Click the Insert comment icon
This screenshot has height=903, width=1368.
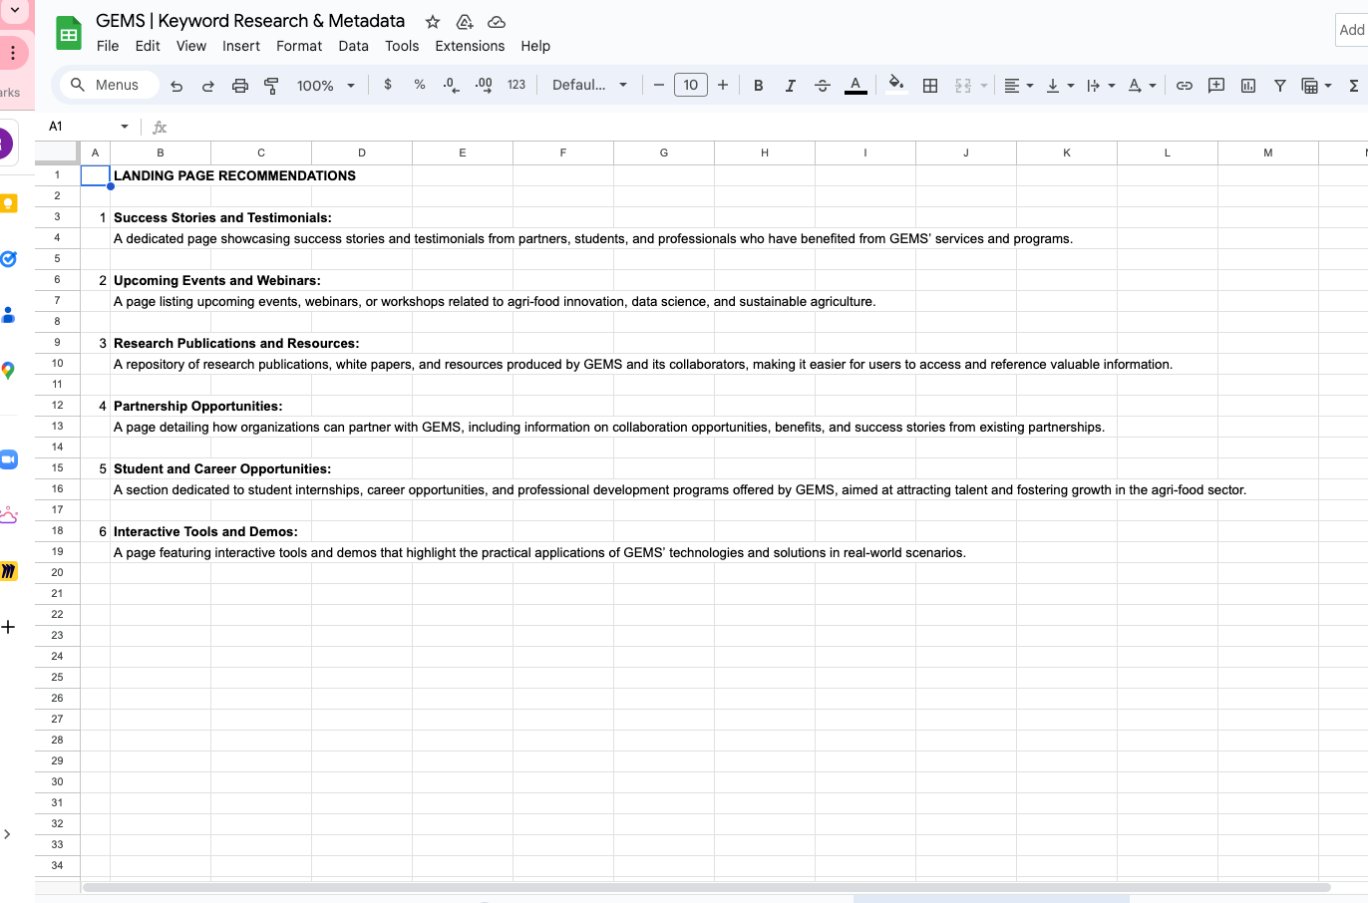pyautogui.click(x=1215, y=86)
